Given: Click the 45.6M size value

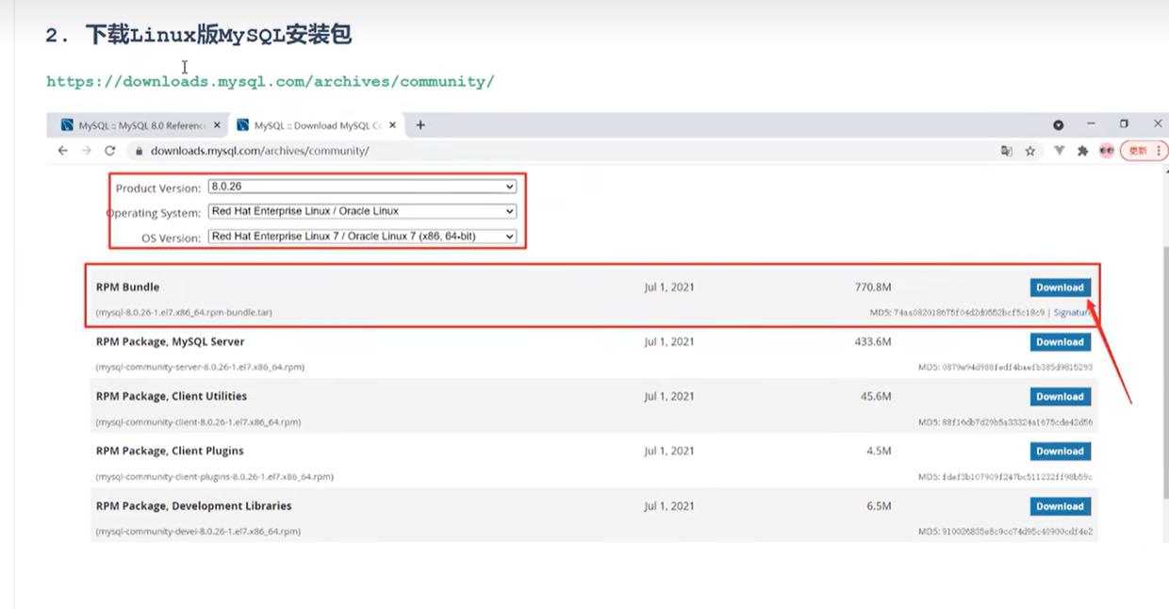Looking at the screenshot, I should 876,396.
